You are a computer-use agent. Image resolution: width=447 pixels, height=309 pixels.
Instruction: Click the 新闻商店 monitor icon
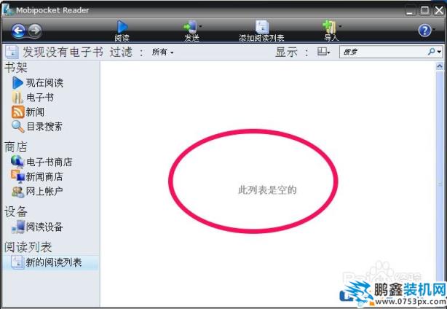coord(17,176)
